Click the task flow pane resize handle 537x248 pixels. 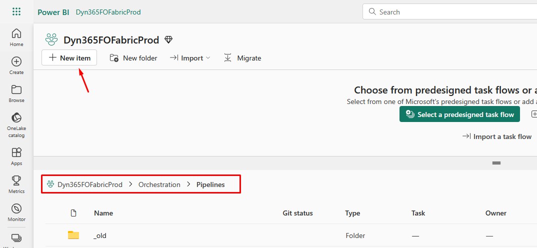click(496, 163)
